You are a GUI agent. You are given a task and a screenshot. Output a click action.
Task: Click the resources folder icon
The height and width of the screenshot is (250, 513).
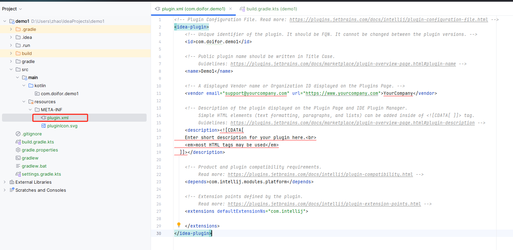click(31, 102)
